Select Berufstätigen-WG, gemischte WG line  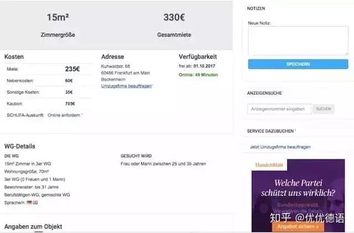tap(37, 195)
